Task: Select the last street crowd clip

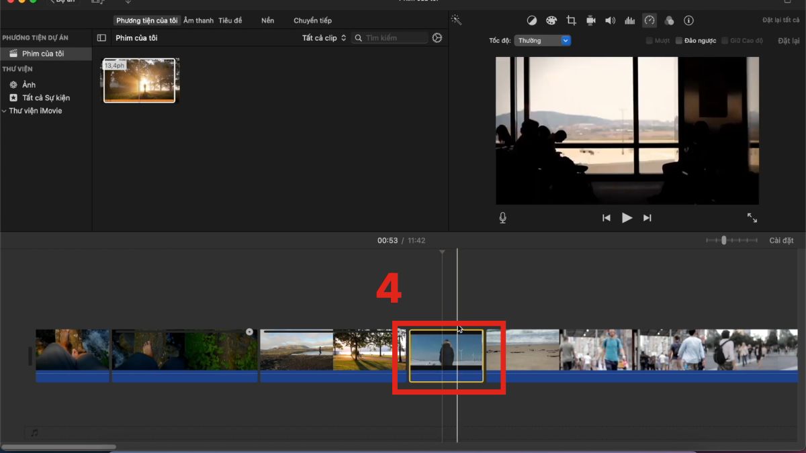Action: click(x=718, y=356)
